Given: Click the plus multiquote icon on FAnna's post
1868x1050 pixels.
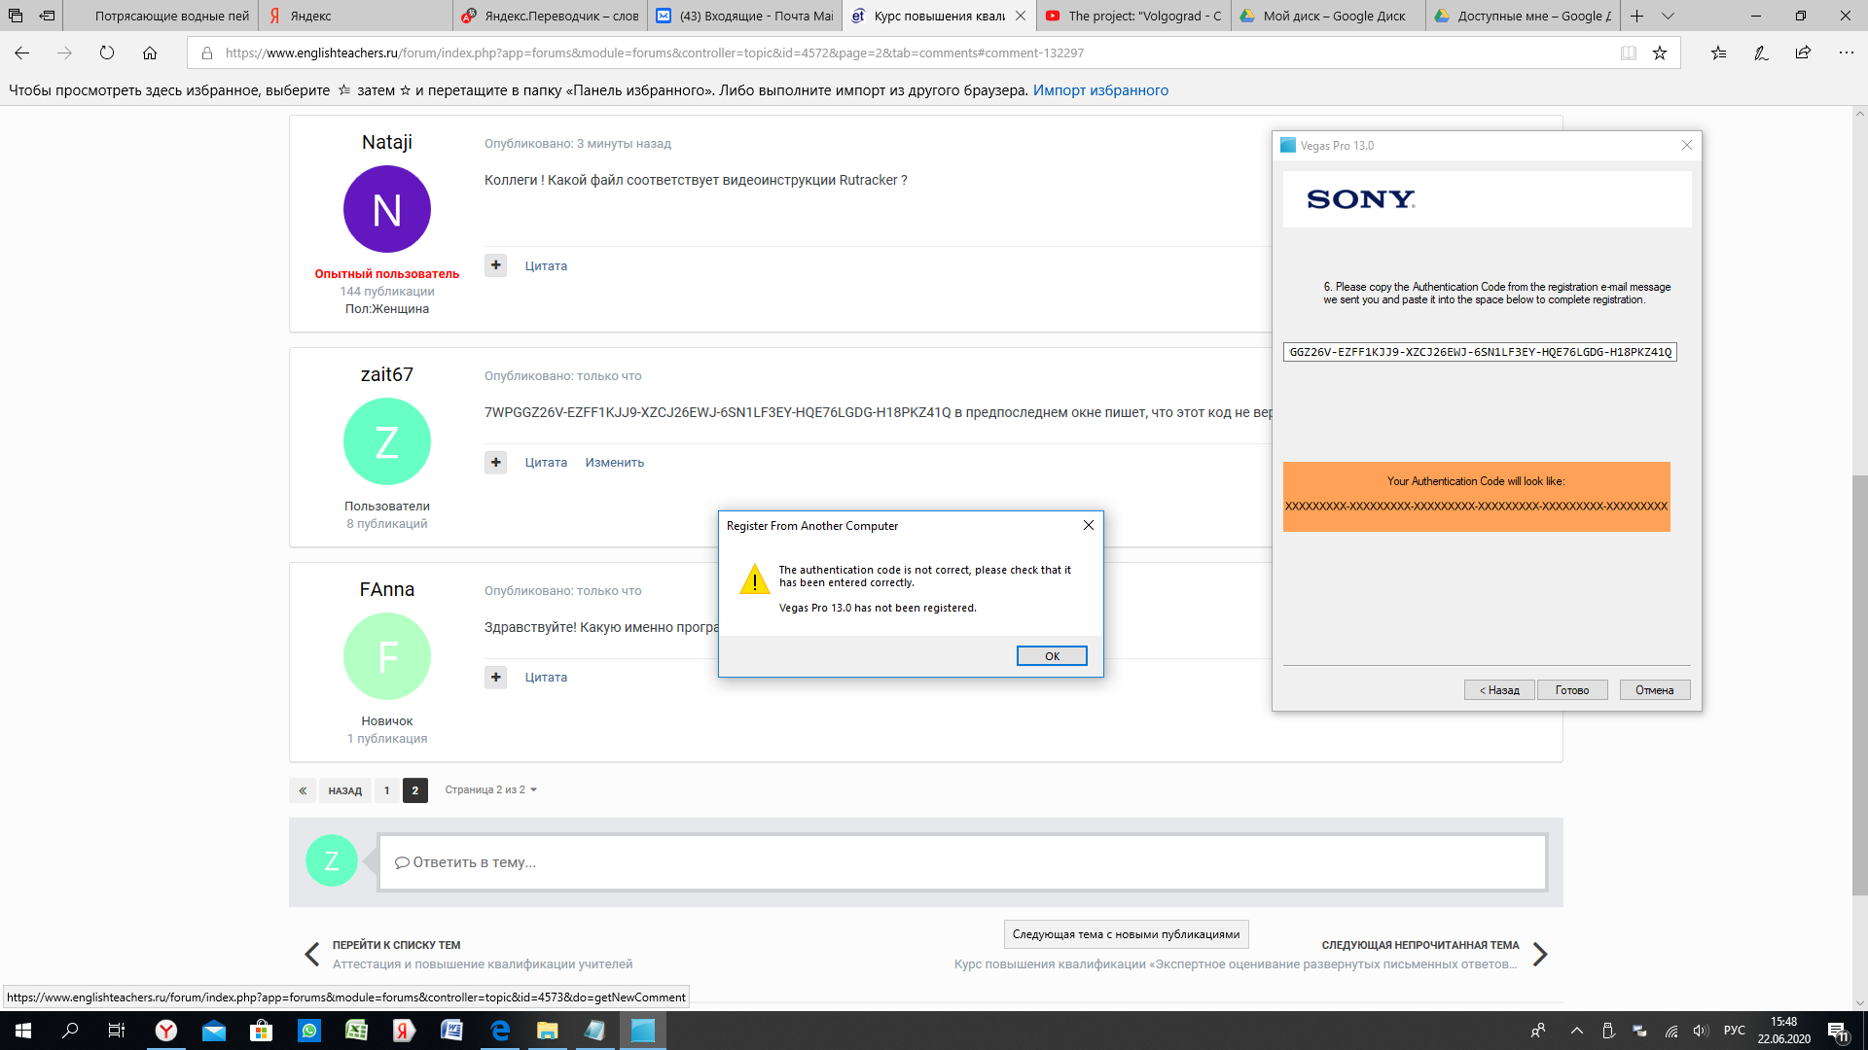Looking at the screenshot, I should coord(496,677).
